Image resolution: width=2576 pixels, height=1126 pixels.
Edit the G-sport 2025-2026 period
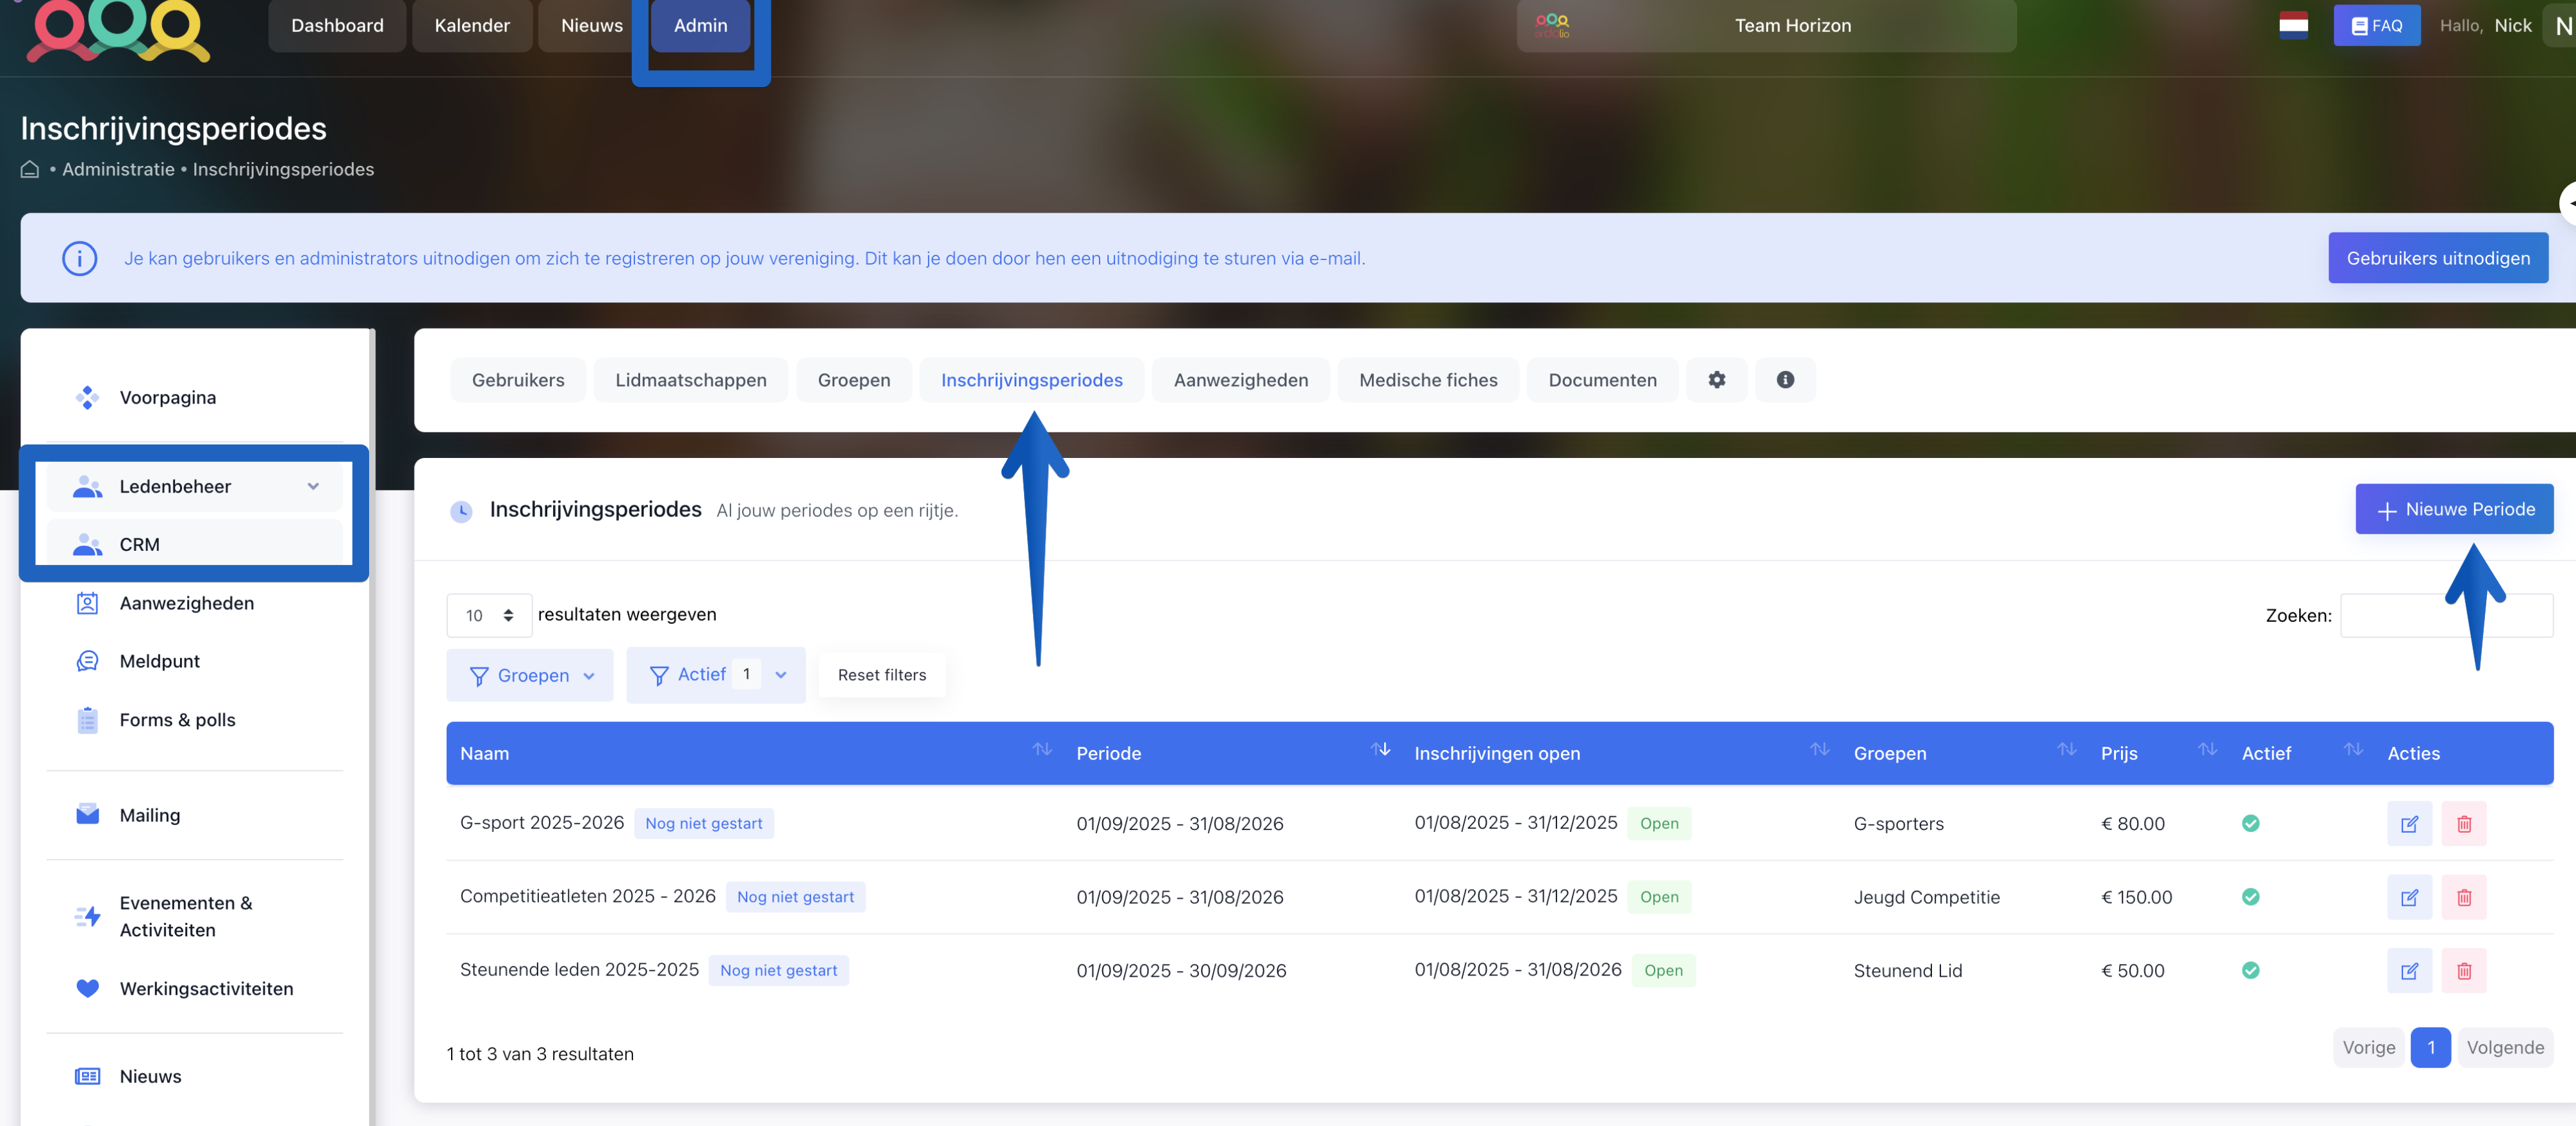tap(2409, 824)
